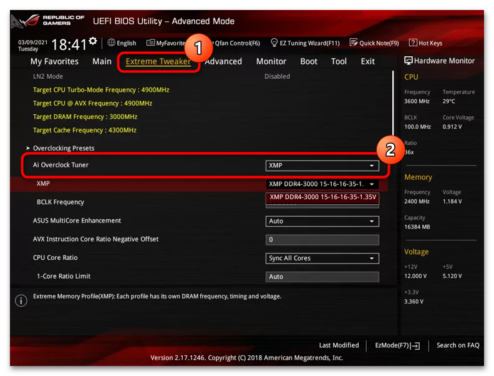Click Target CPU @ AVX Frequency line
The image size is (494, 376).
[x=92, y=104]
